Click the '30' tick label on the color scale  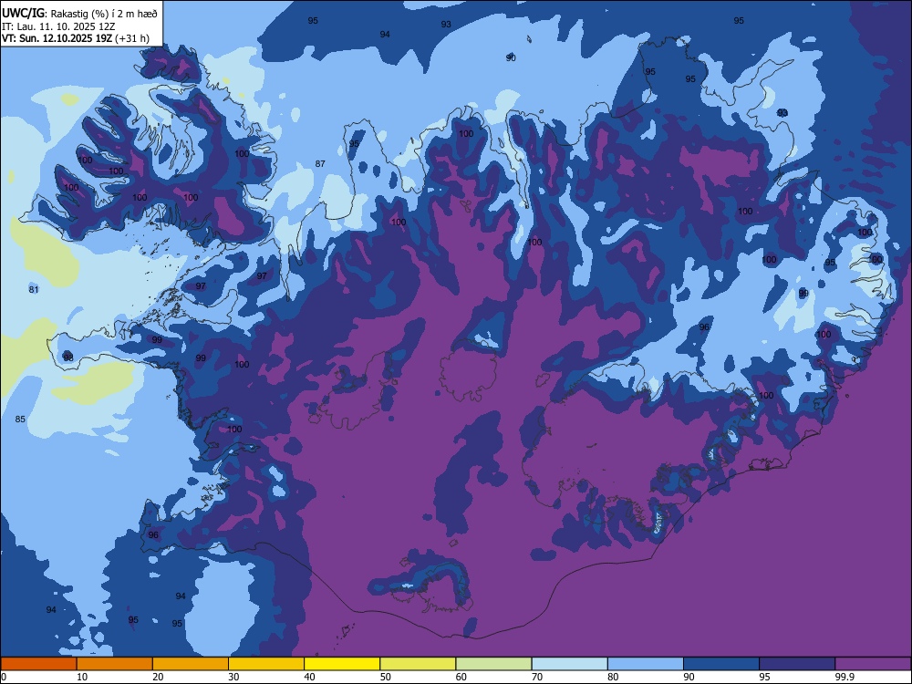click(x=233, y=677)
